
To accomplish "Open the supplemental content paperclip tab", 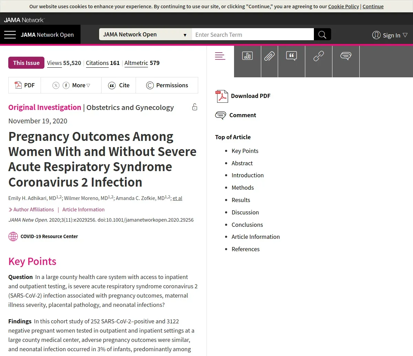I will point(269,56).
